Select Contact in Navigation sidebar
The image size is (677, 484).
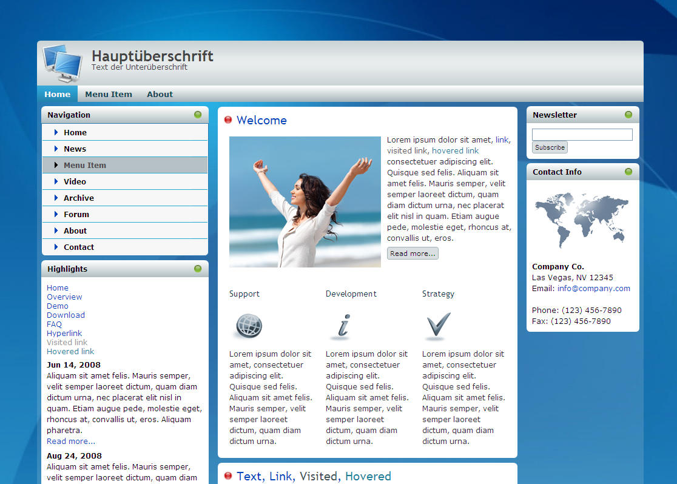point(125,247)
